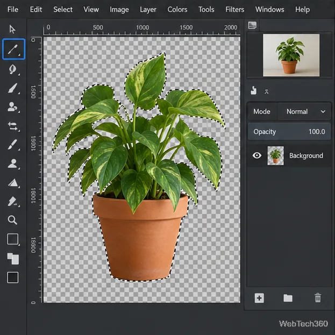The image size is (335, 335).
Task: Select the empty rectangle selection tool
Action: tap(12, 239)
